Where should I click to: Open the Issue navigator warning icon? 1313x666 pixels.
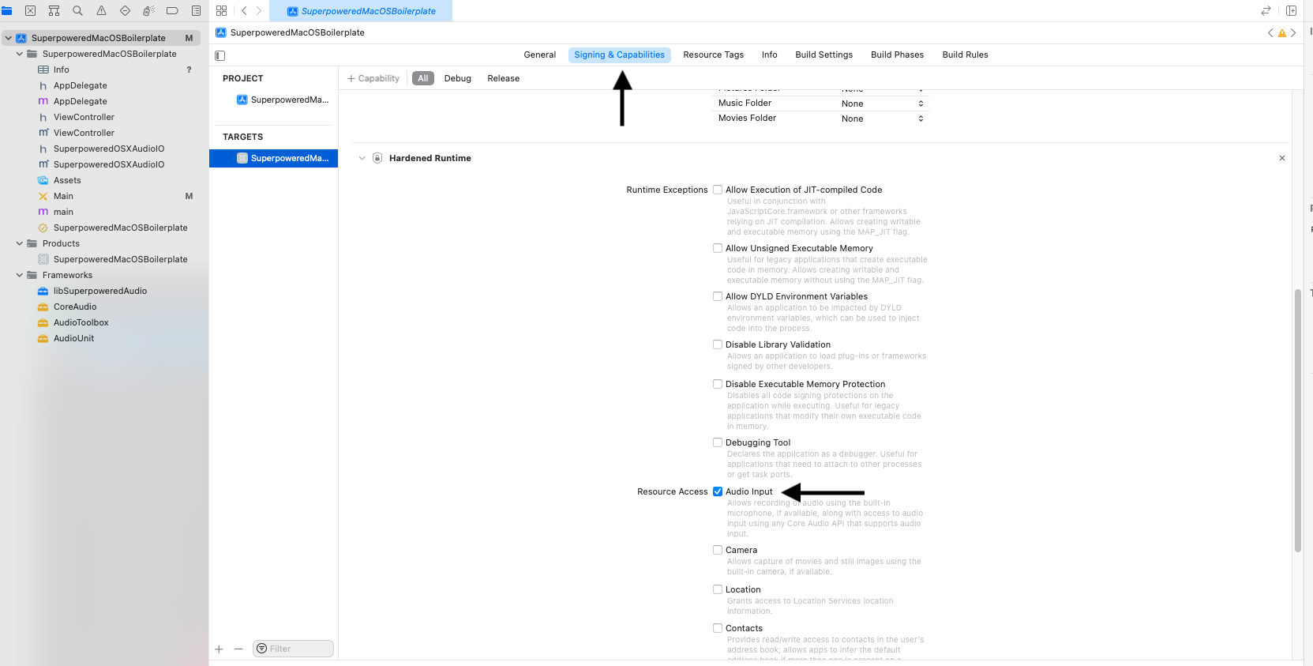tap(101, 11)
